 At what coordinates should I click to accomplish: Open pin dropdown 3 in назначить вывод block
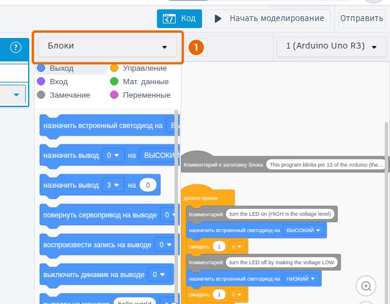coord(113,185)
